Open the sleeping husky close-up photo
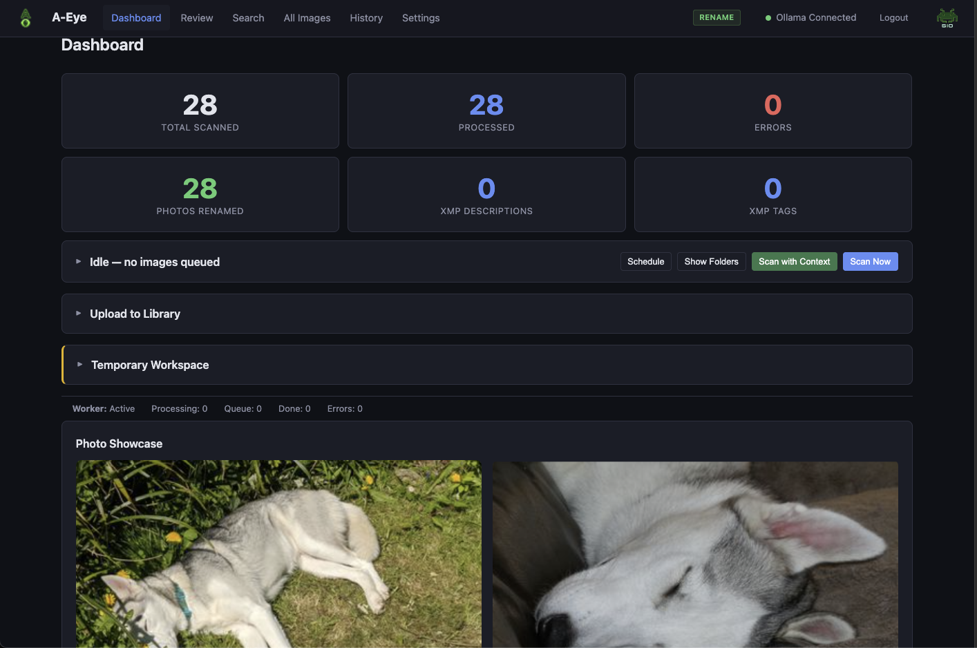The width and height of the screenshot is (977, 648). (695, 554)
